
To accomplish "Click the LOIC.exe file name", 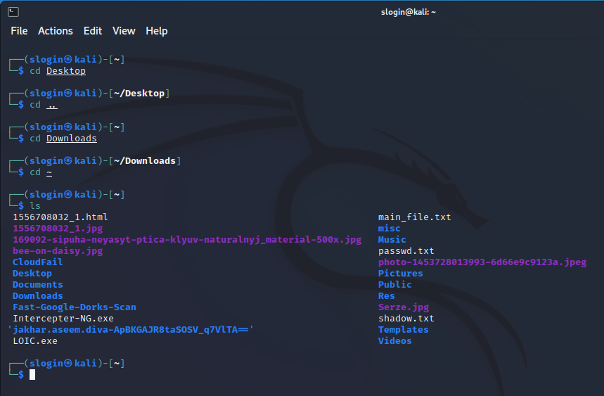I will (x=35, y=341).
